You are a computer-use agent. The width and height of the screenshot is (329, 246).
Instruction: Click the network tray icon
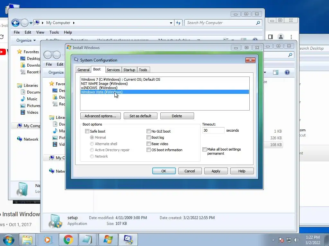pos(289,240)
